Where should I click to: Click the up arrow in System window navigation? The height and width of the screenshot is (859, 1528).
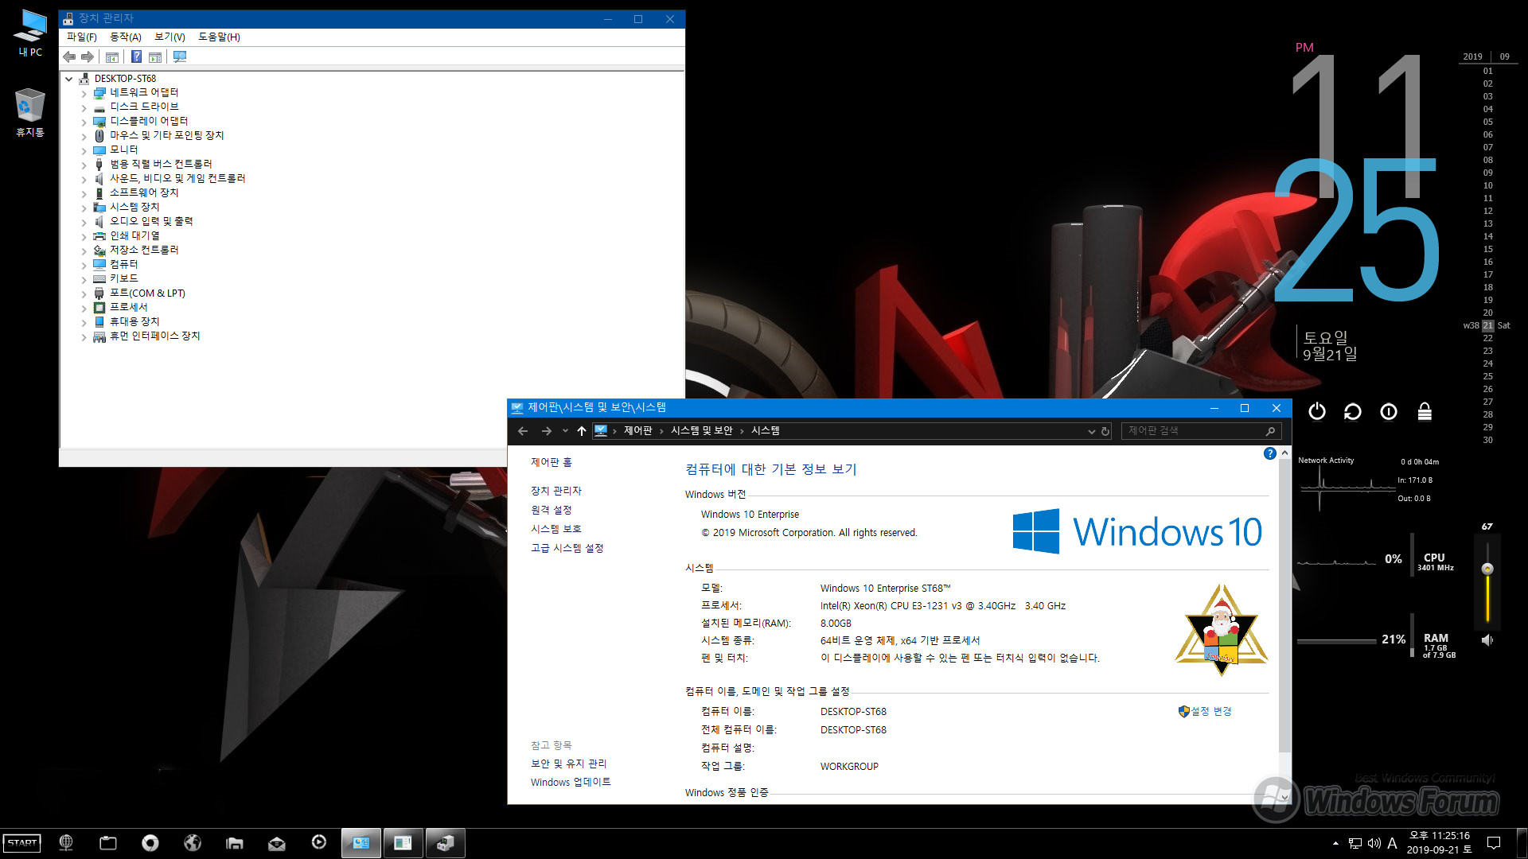(x=582, y=431)
